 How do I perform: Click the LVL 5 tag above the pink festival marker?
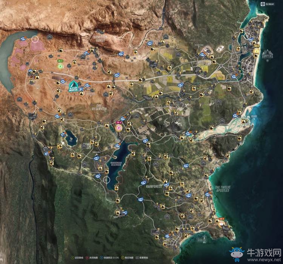point(118,122)
